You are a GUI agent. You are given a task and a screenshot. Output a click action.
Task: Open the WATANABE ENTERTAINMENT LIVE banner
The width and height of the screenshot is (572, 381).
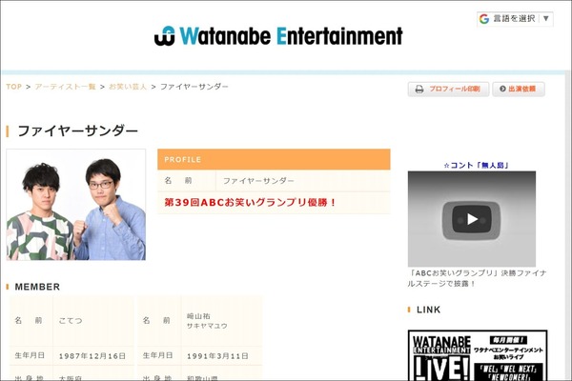click(478, 355)
